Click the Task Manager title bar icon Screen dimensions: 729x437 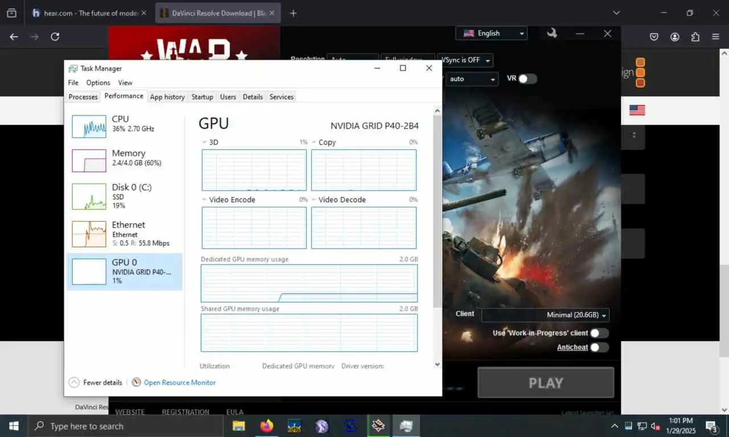(73, 68)
